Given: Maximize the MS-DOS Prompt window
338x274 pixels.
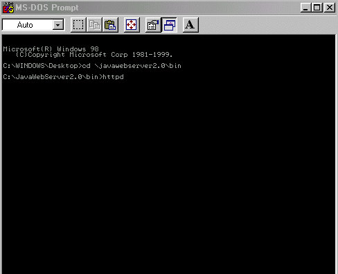Looking at the screenshot, I should [x=317, y=8].
